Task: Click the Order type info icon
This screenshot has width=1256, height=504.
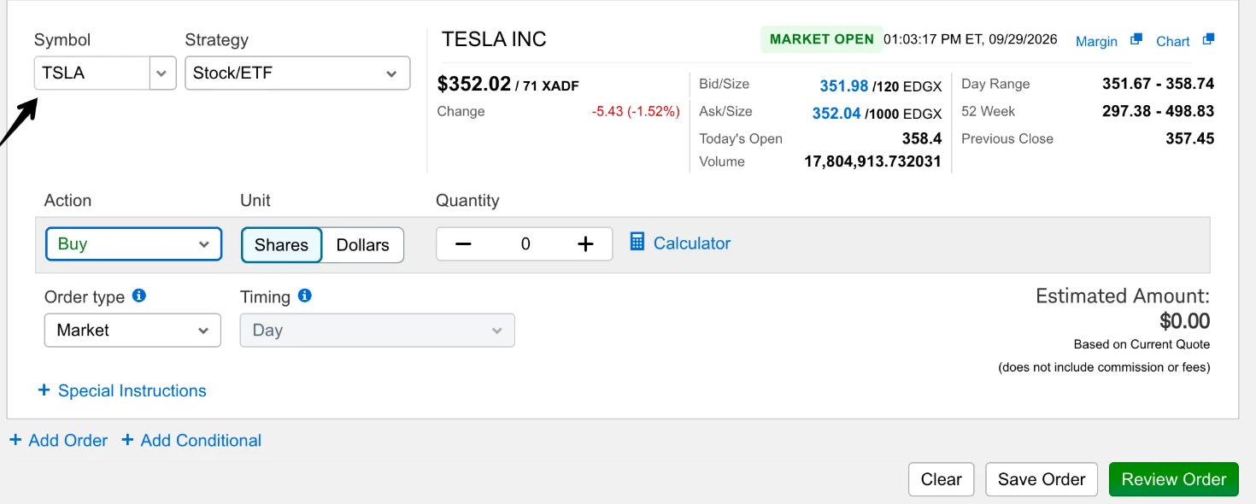Action: tap(139, 296)
